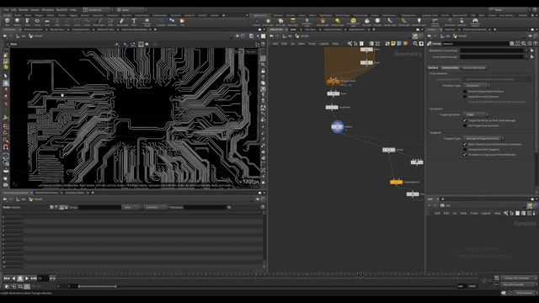The height and width of the screenshot is (303, 539).
Task: Toggle Target Up Vector at Start checkbox
Action: (x=465, y=120)
